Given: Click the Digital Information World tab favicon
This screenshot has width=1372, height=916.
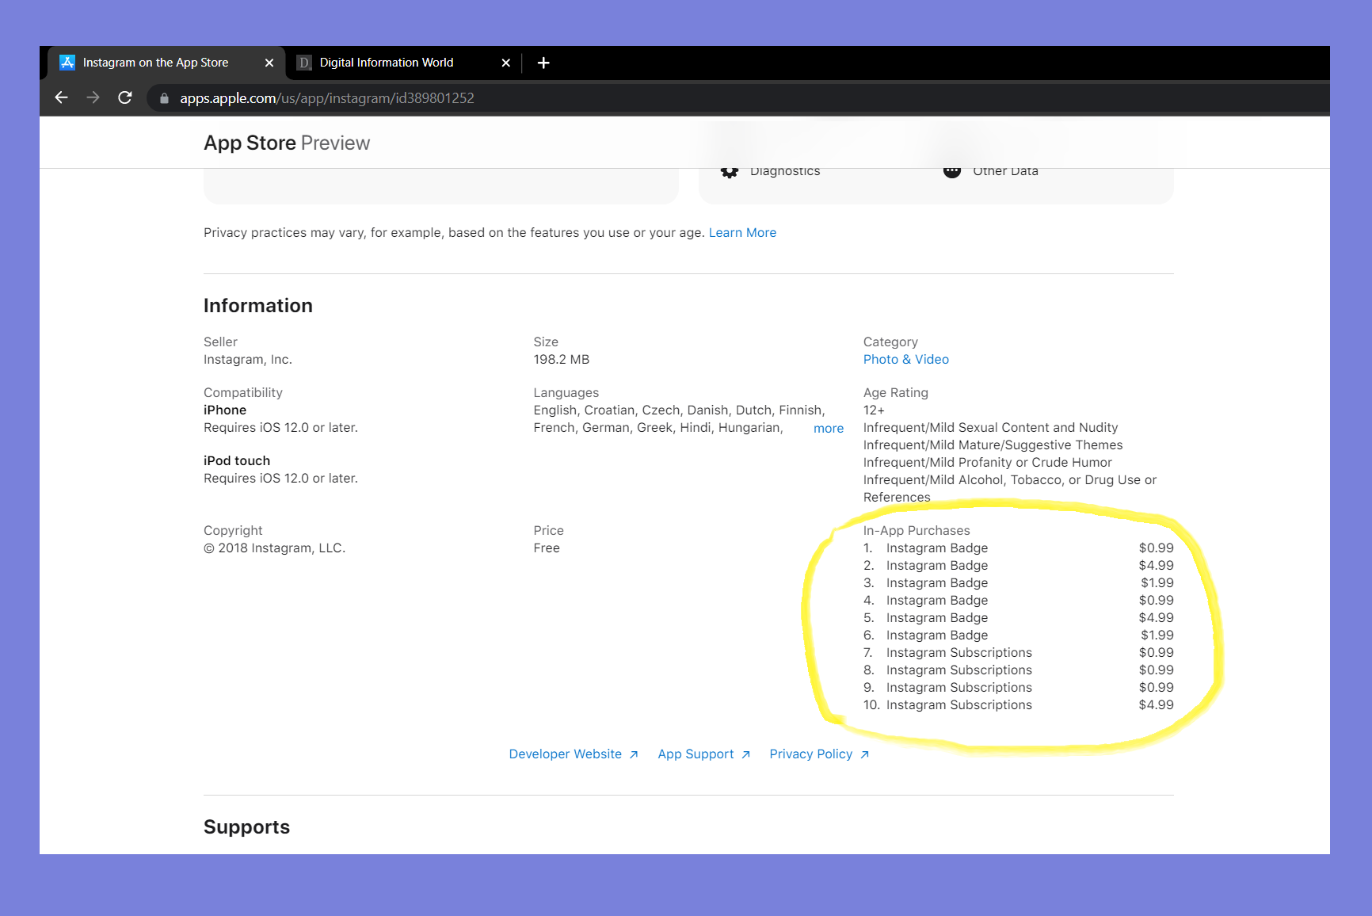Looking at the screenshot, I should click(304, 63).
